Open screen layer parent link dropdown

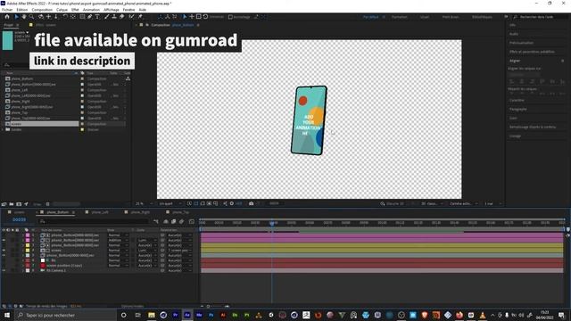179,251
